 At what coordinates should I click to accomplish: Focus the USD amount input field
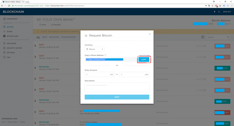click(134, 74)
